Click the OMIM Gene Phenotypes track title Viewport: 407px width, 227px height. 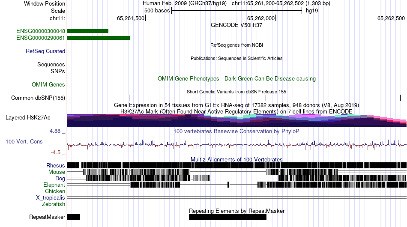[236, 79]
